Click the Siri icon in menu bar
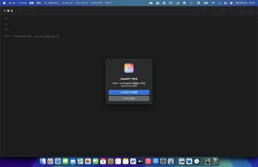The width and height of the screenshot is (258, 167). click(231, 3)
